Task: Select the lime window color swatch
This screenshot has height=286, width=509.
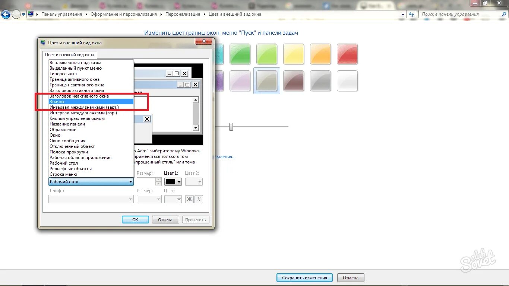Action: coord(267,54)
